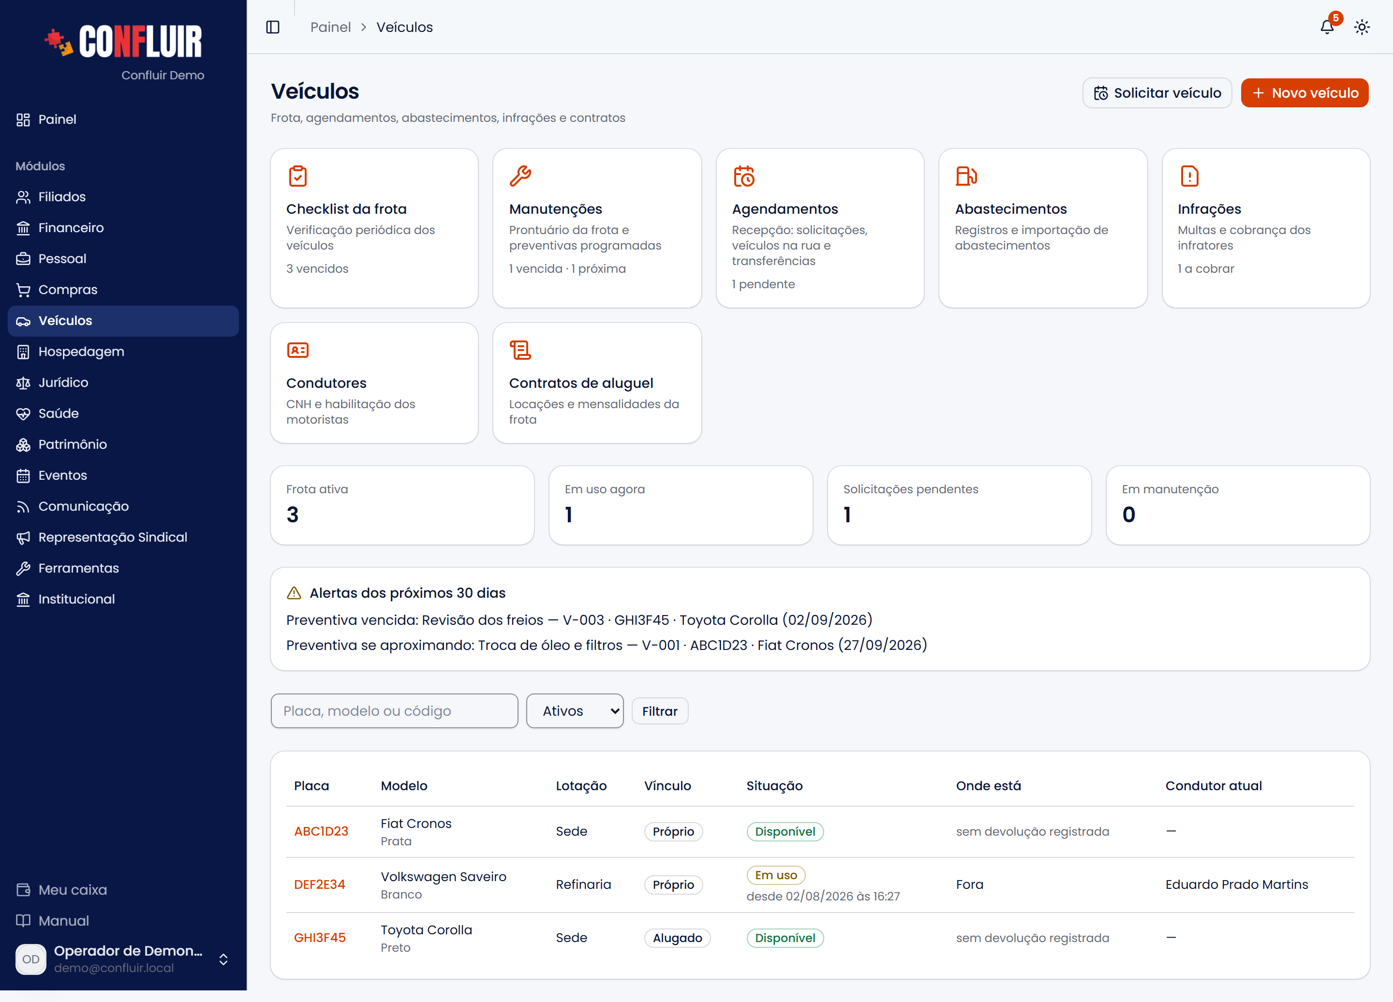1393x1002 pixels.
Task: Open Abastecimentos fuel pump icon
Action: pyautogui.click(x=966, y=176)
